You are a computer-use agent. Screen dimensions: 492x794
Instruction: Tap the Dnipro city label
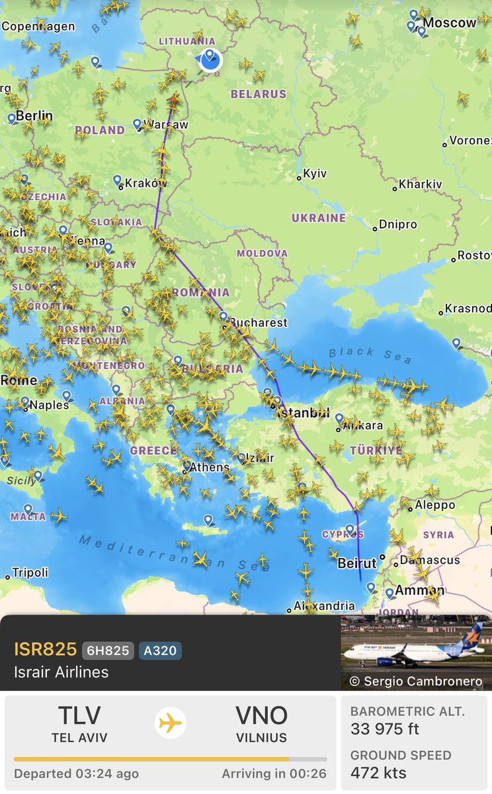(x=398, y=225)
